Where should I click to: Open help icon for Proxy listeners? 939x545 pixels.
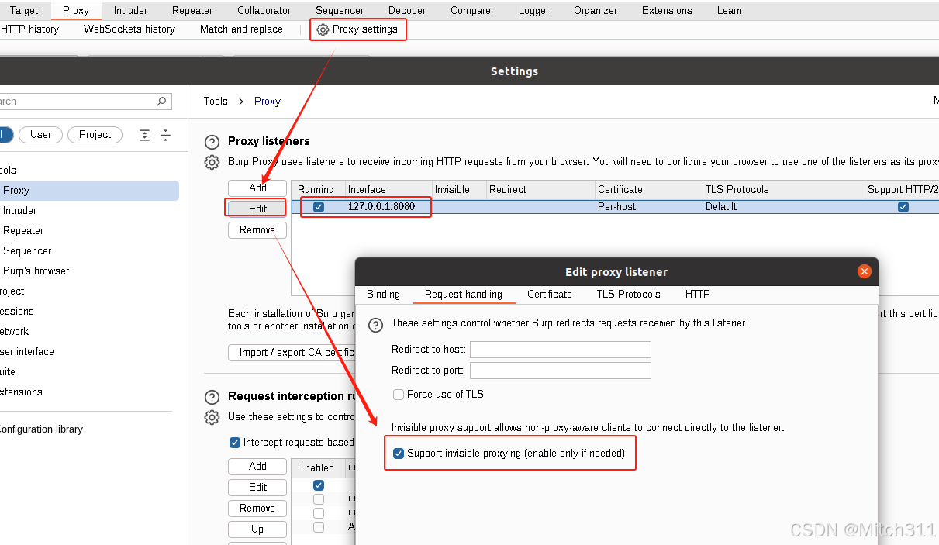(x=212, y=142)
